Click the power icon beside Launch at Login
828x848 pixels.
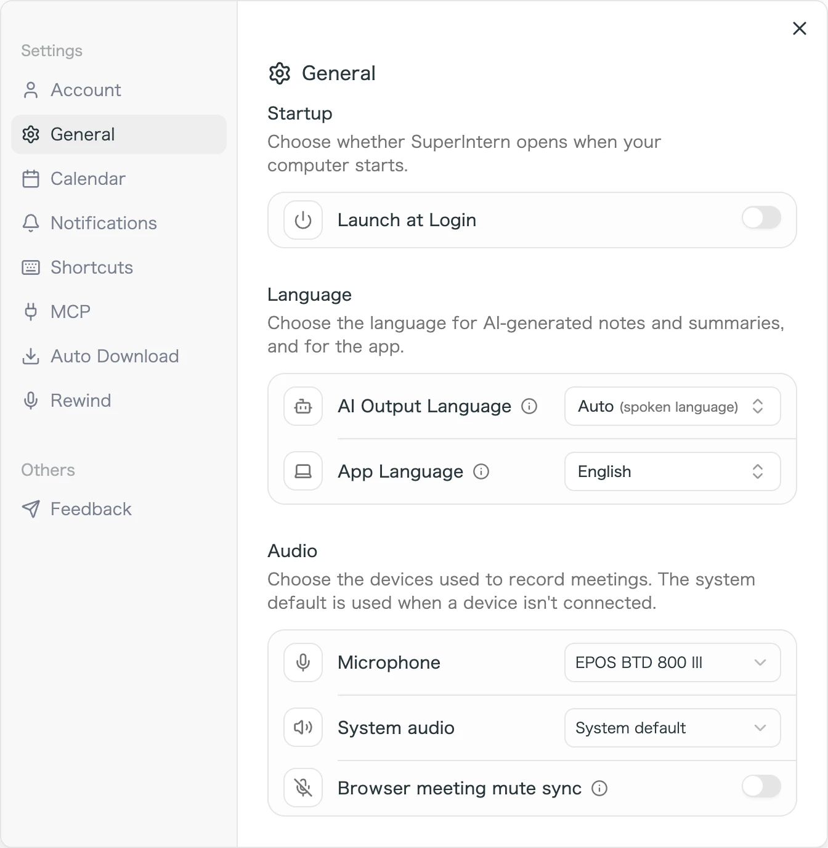pos(303,220)
